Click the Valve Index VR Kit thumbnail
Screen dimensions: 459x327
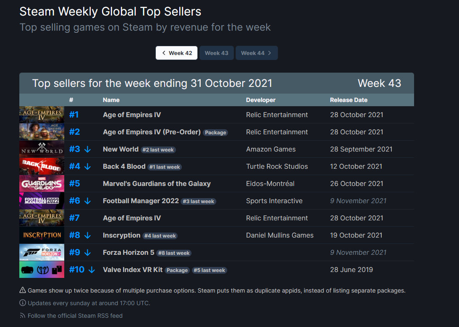point(42,269)
